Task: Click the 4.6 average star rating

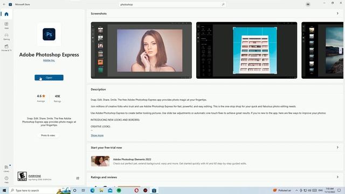Action: pos(41,98)
